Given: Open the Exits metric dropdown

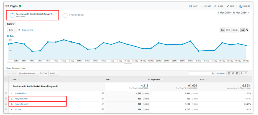Looking at the screenshot, I should (12, 30).
